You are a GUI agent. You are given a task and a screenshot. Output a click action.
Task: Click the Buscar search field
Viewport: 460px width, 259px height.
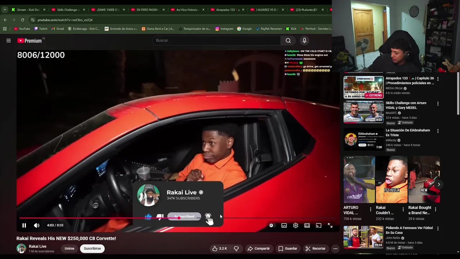(216, 40)
